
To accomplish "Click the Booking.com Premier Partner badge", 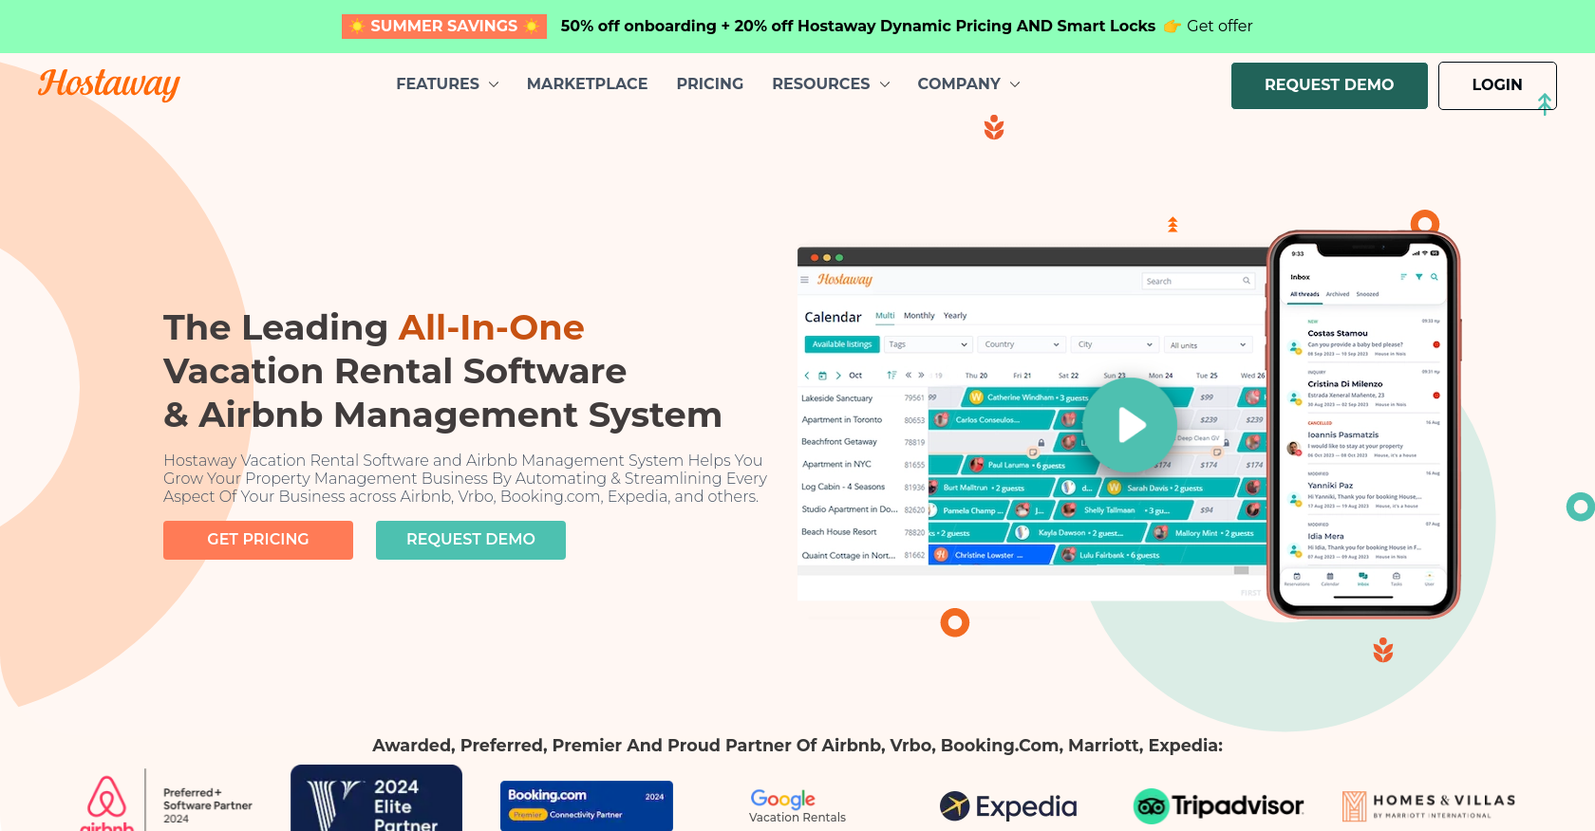I will pos(587,805).
